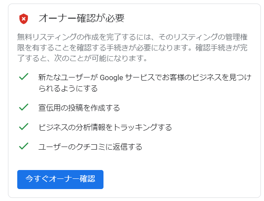Start verification with 今すぐオーナー確認 button

point(60,179)
